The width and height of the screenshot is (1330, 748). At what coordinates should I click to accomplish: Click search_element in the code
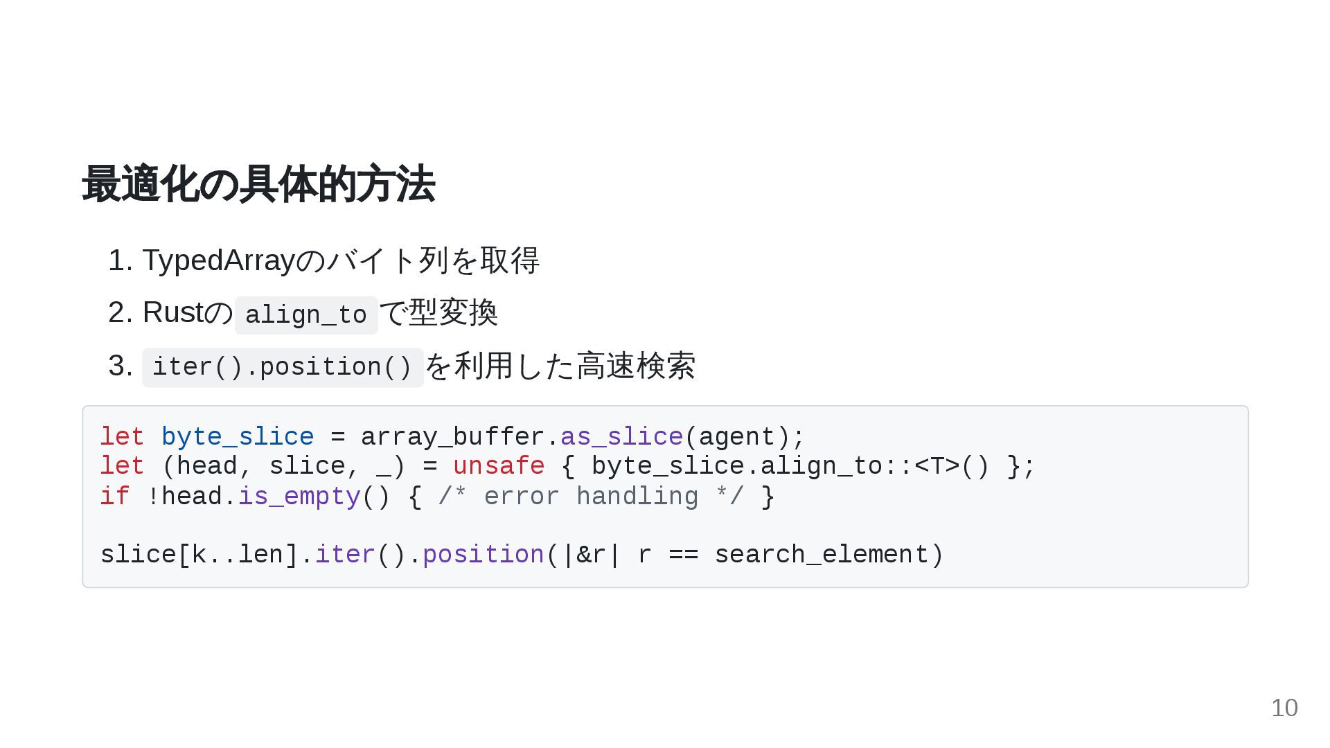coord(821,555)
